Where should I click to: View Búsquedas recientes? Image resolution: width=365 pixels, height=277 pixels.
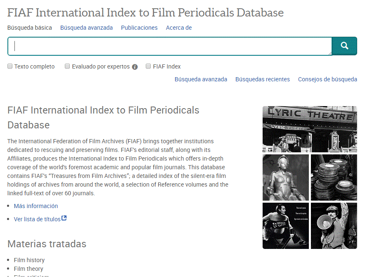pos(263,79)
